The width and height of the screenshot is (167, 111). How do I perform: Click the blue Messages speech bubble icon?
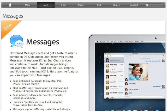pos(16,41)
